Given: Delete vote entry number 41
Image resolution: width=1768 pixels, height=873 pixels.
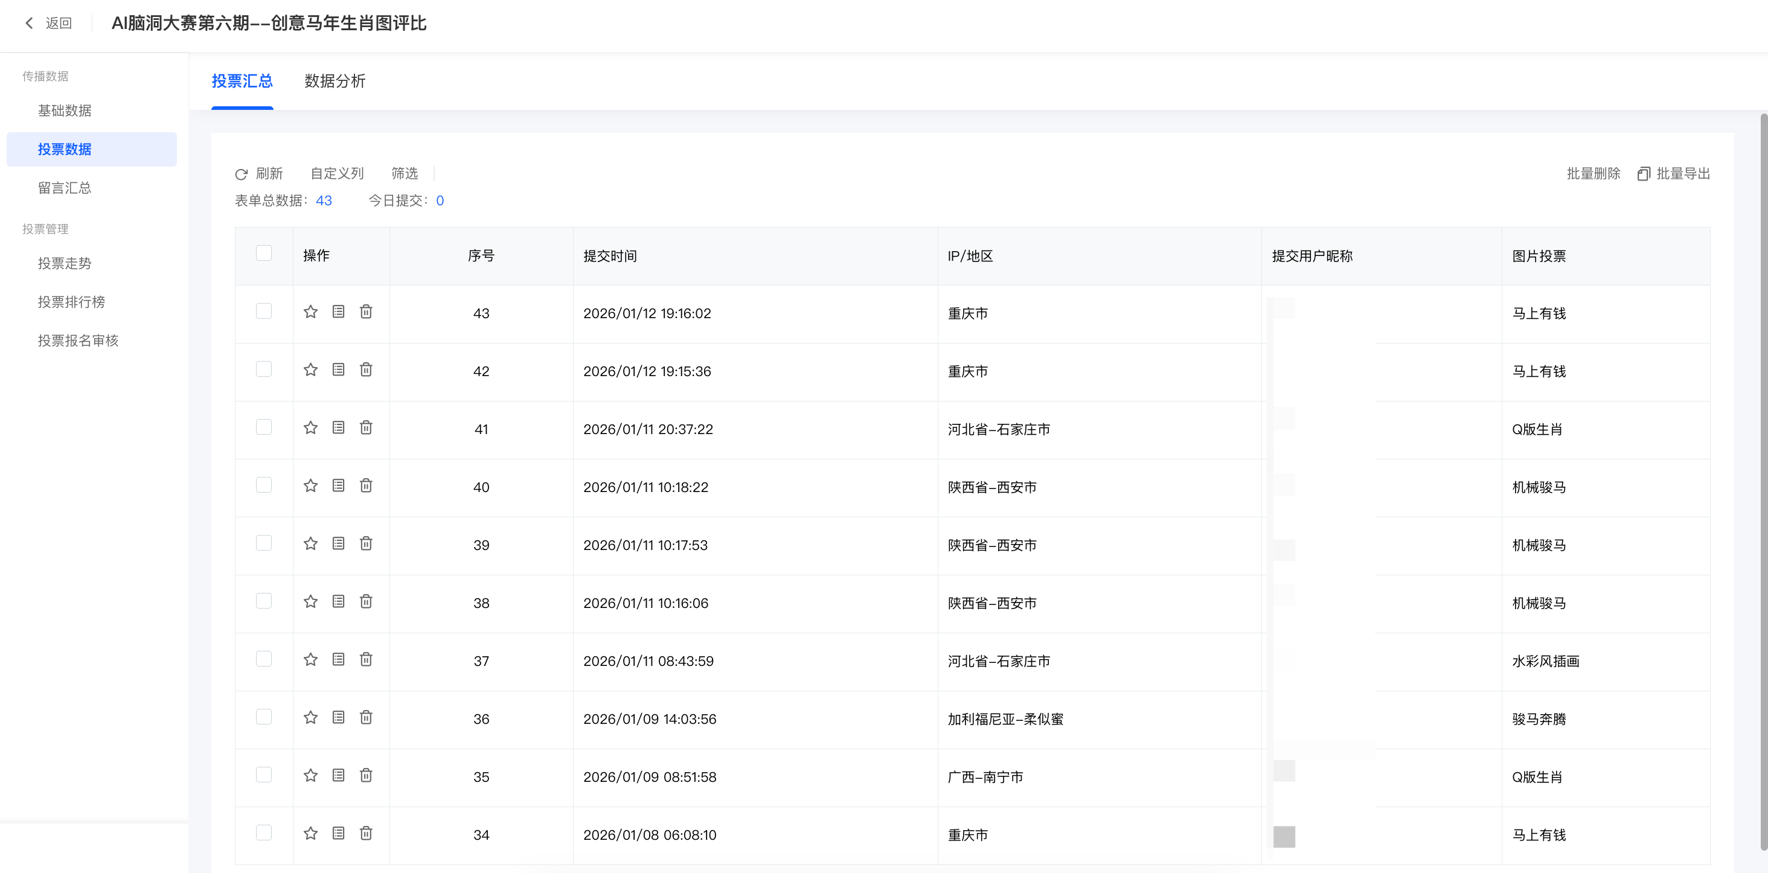Looking at the screenshot, I should [366, 427].
